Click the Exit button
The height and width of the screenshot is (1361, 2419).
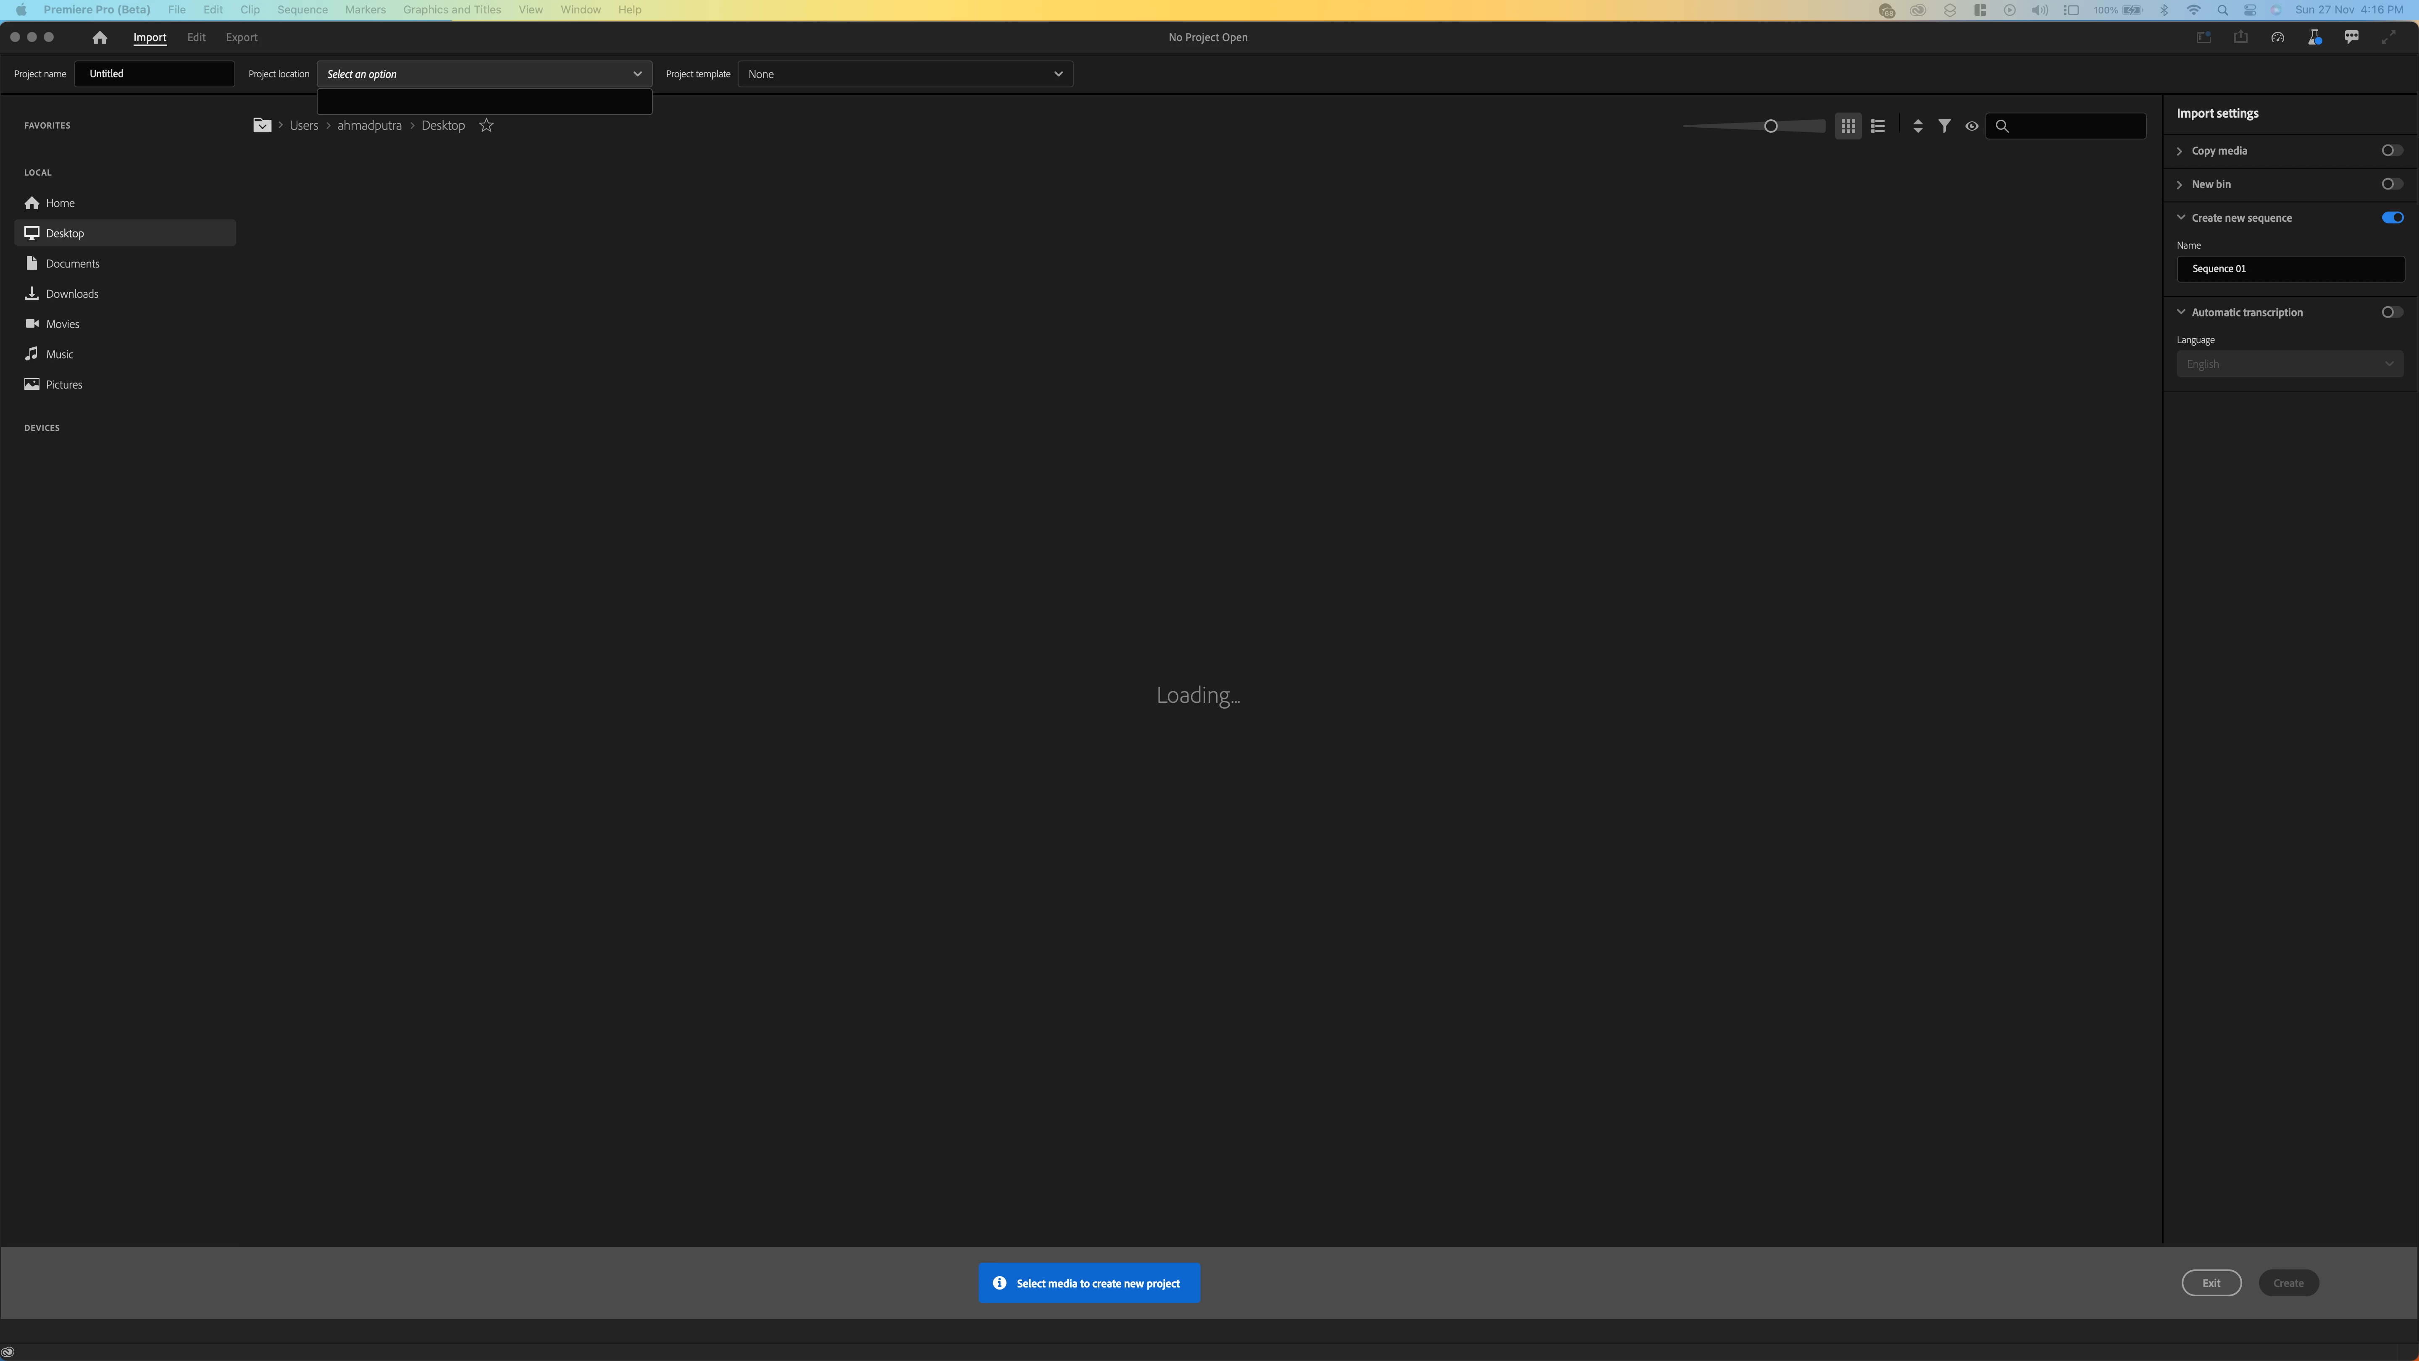click(x=2211, y=1283)
